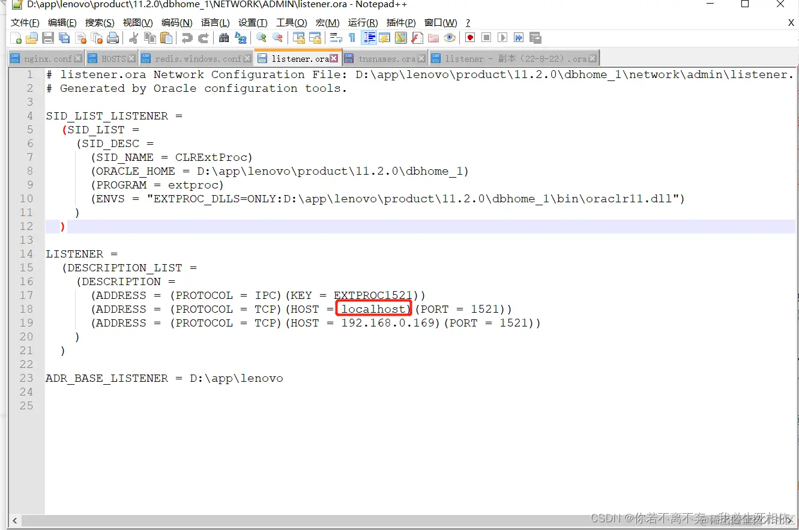The image size is (799, 530).
Task: Switch to the nginx.conf tab
Action: (x=47, y=59)
